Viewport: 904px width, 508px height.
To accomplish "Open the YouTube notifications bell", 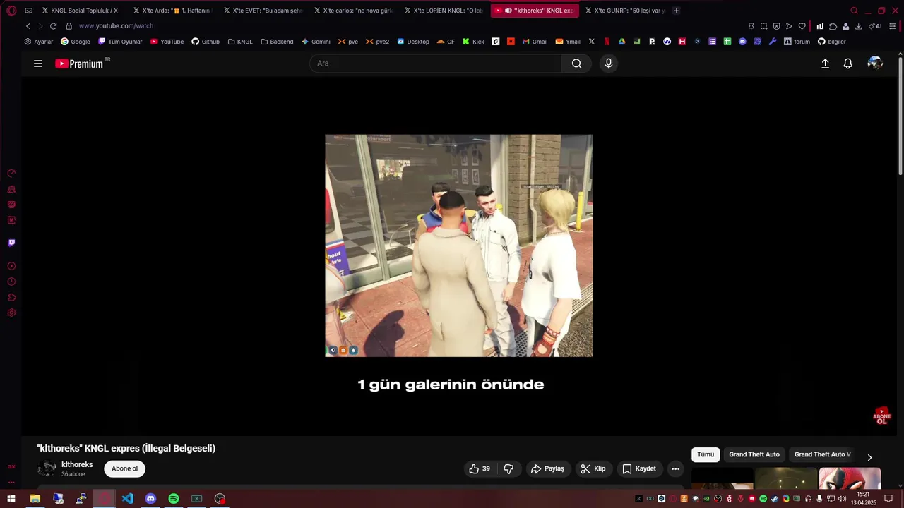I will point(848,64).
